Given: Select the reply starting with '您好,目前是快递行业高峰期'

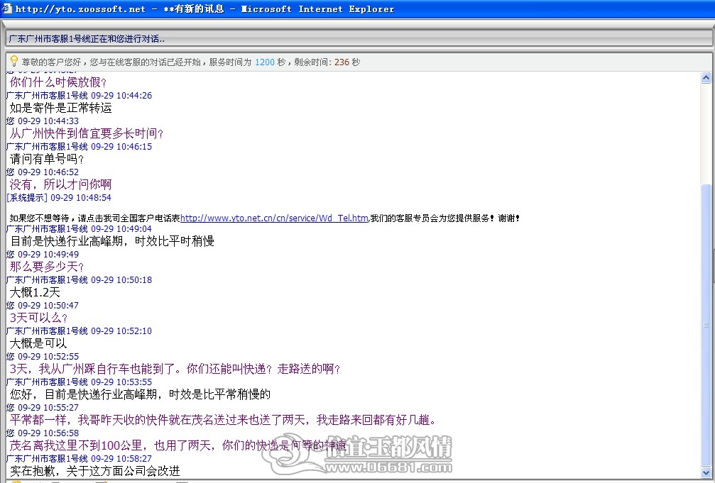Looking at the screenshot, I should [141, 394].
